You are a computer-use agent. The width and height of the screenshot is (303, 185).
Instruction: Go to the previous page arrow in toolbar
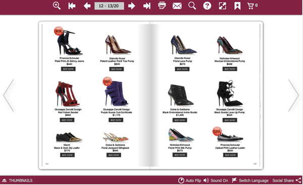(87, 6)
